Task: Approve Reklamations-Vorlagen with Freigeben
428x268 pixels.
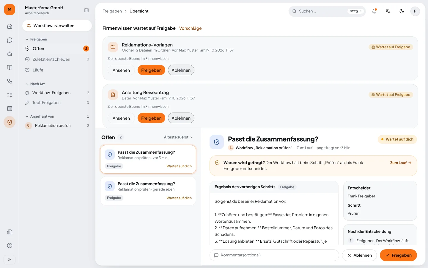Action: click(x=151, y=70)
